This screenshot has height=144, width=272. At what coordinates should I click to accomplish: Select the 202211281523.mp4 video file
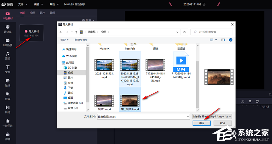[104, 69]
